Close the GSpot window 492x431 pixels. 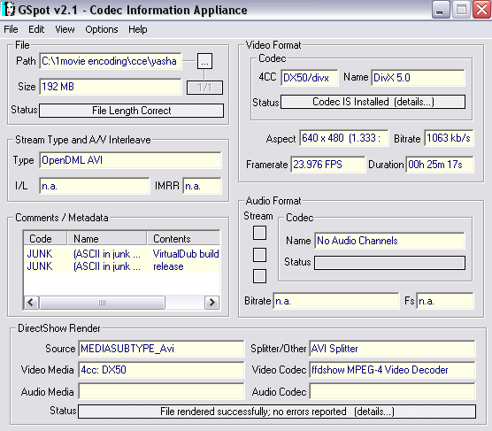point(481,10)
